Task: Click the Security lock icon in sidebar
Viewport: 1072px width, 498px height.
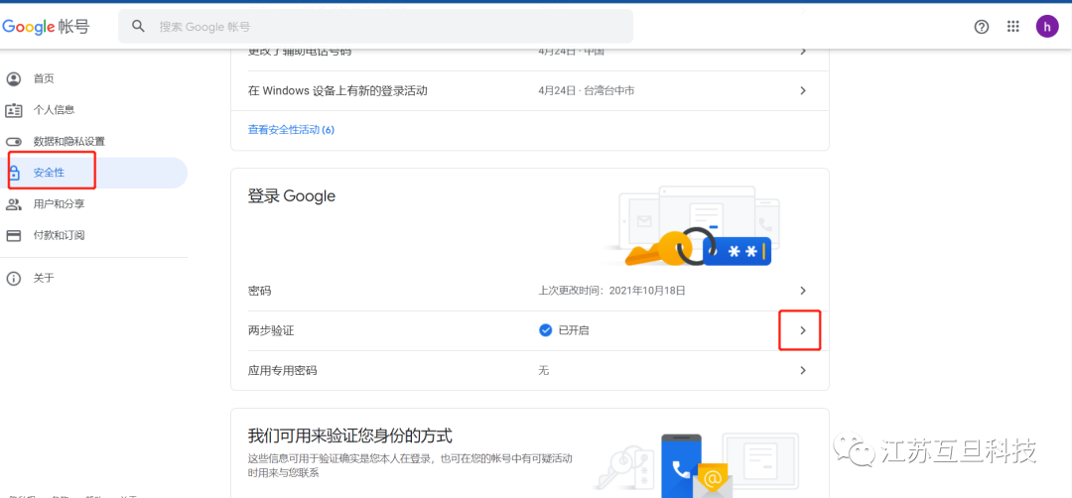Action: tap(14, 173)
